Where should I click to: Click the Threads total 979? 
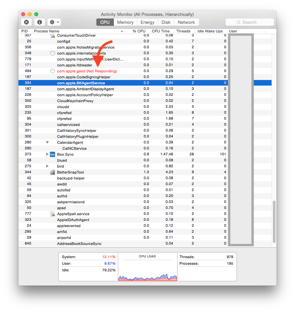tap(230, 257)
